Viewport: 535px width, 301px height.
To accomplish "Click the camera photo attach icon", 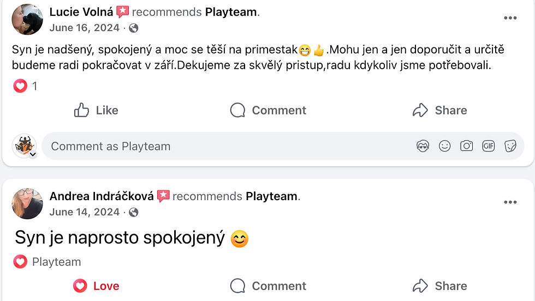I will (466, 146).
